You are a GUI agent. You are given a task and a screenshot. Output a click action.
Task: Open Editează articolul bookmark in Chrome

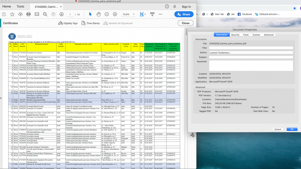pos(267,14)
